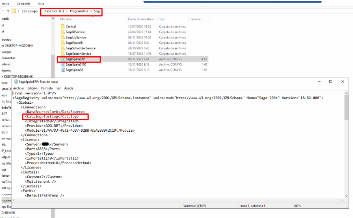This screenshot has height=218, width=353.
Task: Minimize the Notepad window
Action: coord(319,81)
